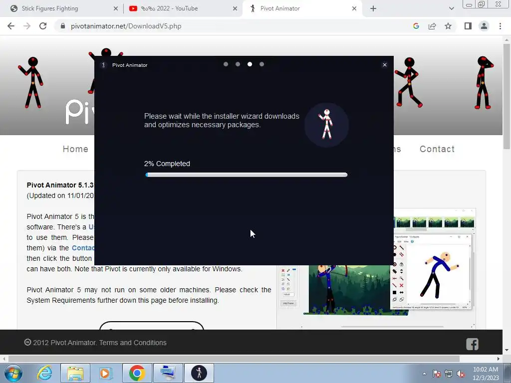511x383 pixels.
Task: Open the tab search dropdown chevron
Action: (451, 8)
